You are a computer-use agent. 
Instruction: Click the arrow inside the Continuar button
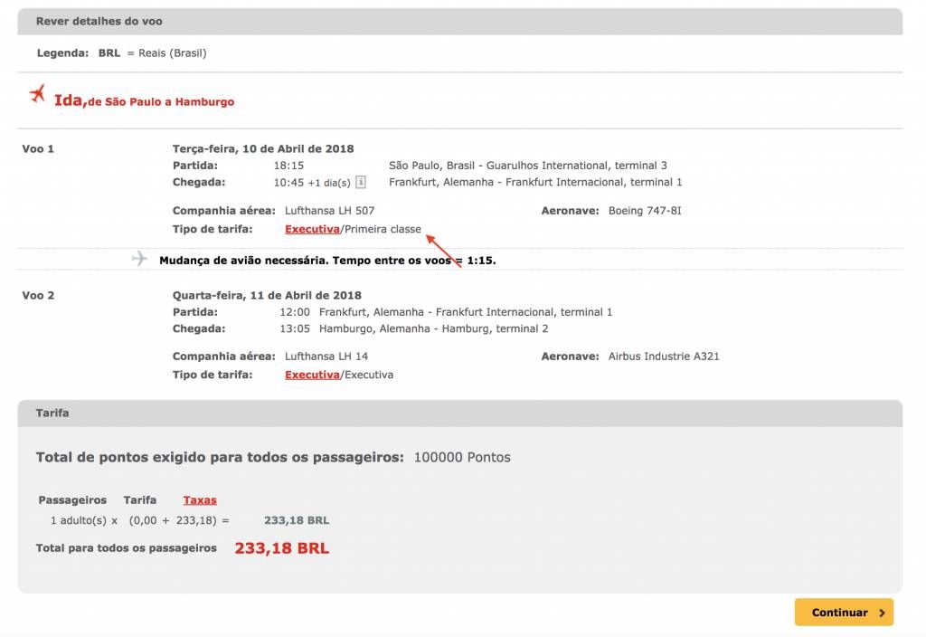tap(882, 613)
